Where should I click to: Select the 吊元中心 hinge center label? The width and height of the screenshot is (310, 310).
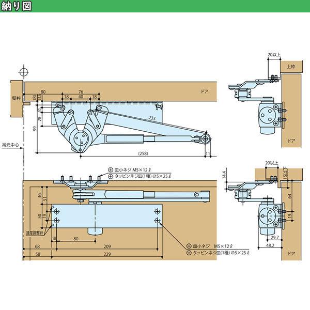(10, 146)
